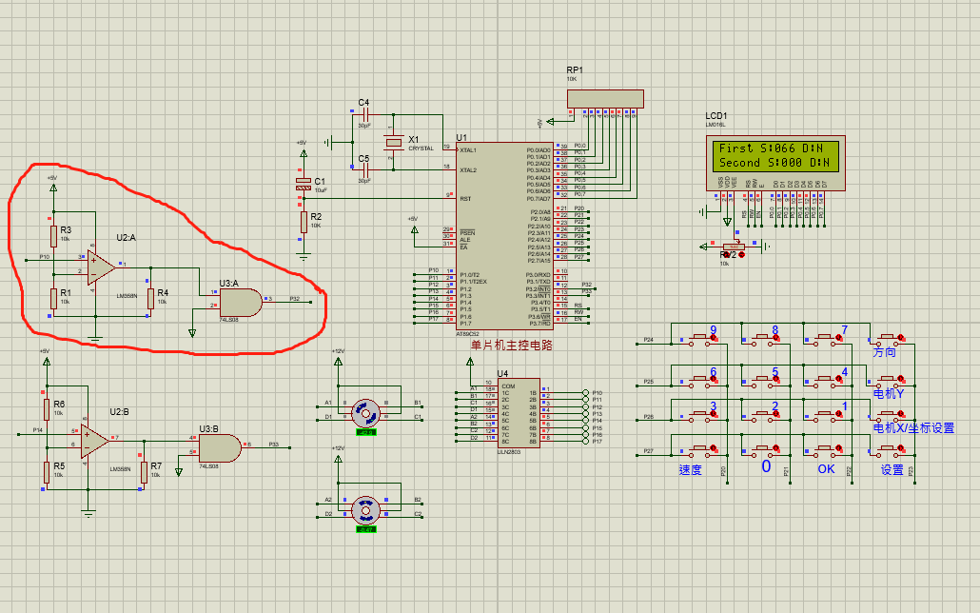Click resistor R2 below C1

pyautogui.click(x=304, y=222)
